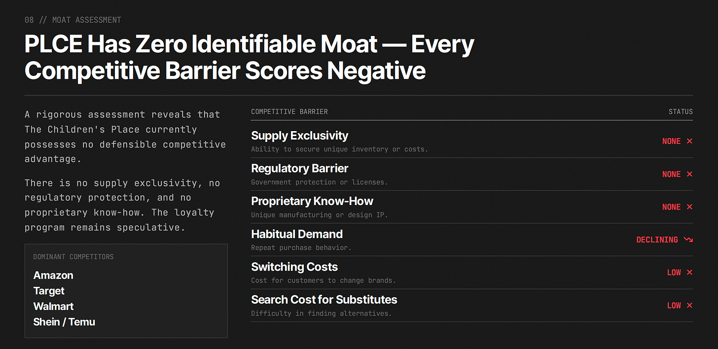
Task: Click the X icon in Switching Costs row
Action: [689, 273]
